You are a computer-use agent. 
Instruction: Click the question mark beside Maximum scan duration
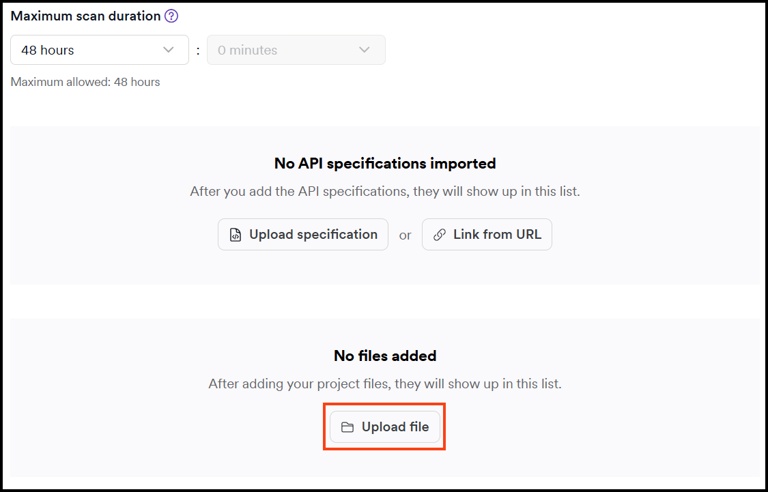171,15
